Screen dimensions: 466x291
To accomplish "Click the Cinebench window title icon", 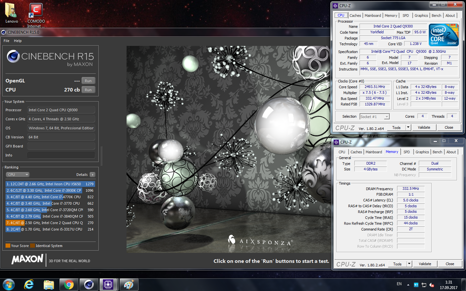I will 4,32.
